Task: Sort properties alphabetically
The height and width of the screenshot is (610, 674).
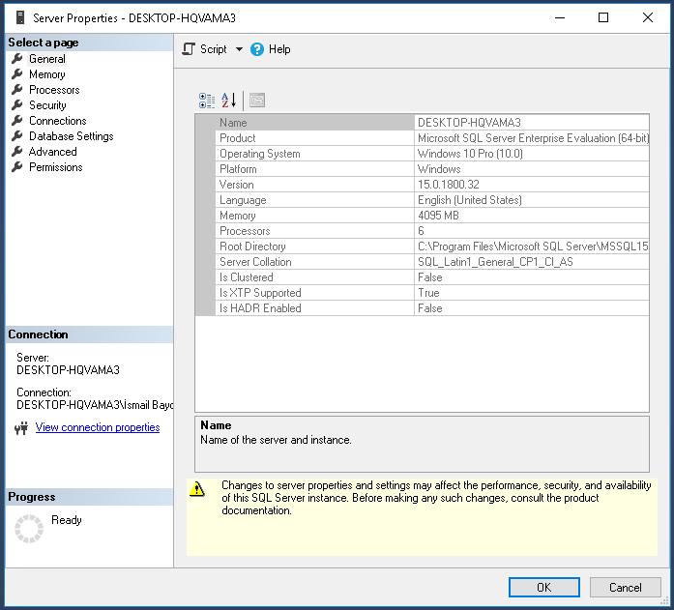Action: tap(228, 101)
